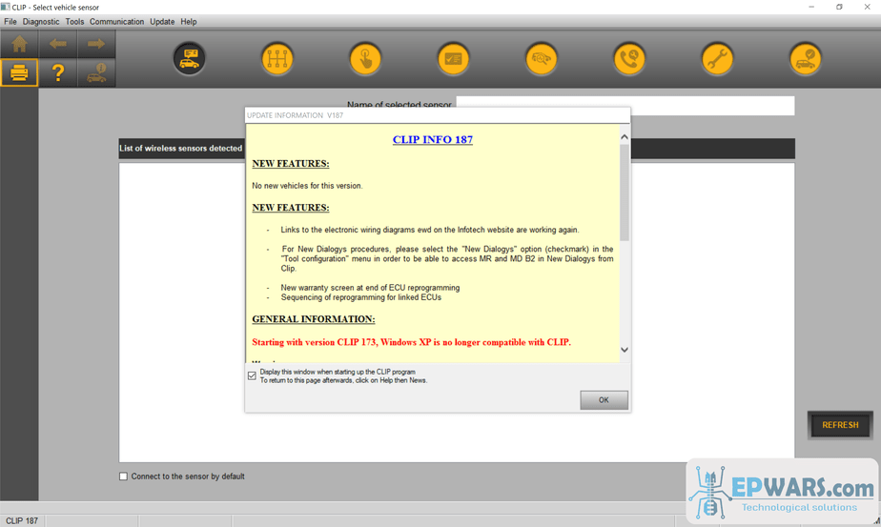The width and height of the screenshot is (881, 527).
Task: Open the File menu
Action: pos(10,21)
